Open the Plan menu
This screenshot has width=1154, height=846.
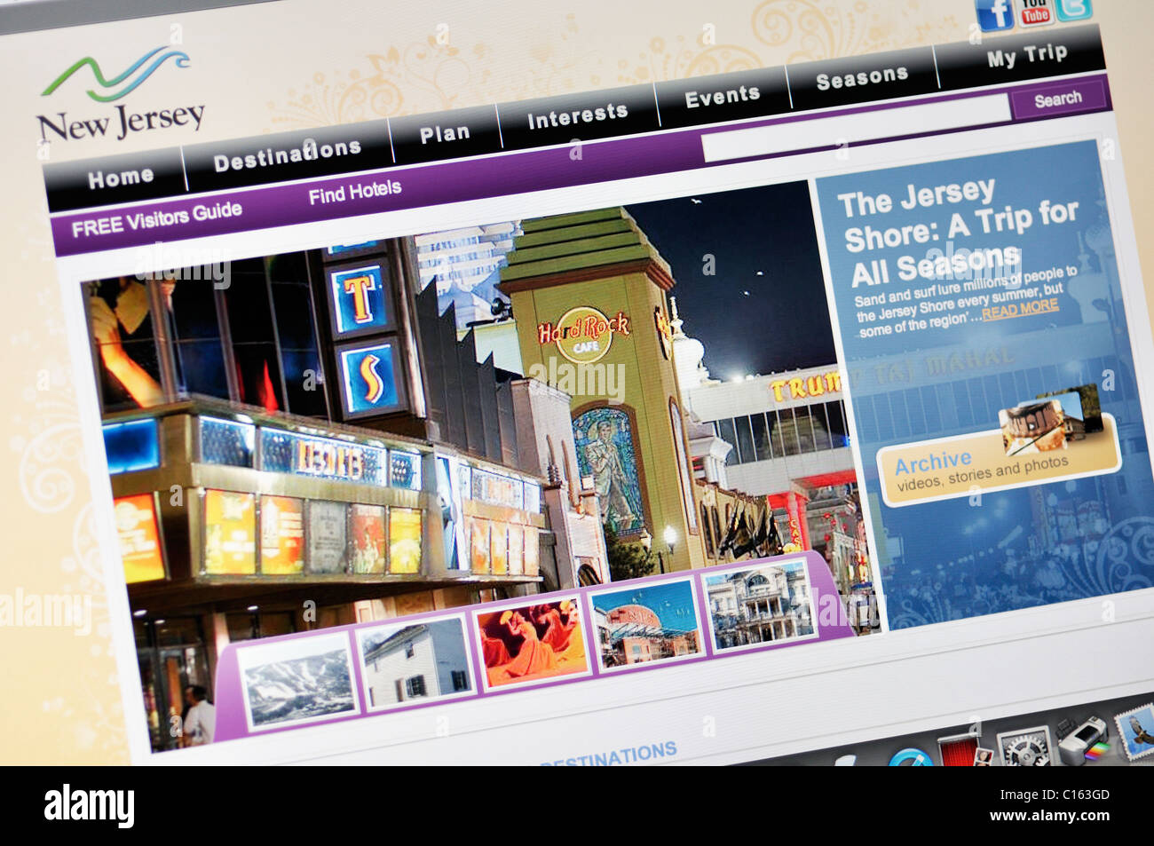[445, 133]
